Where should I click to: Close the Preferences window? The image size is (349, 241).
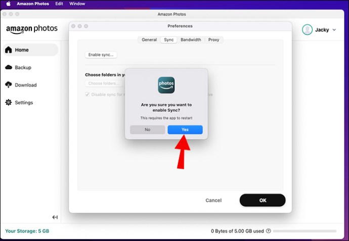click(x=73, y=26)
